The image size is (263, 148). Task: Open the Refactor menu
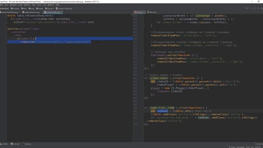coord(28,5)
